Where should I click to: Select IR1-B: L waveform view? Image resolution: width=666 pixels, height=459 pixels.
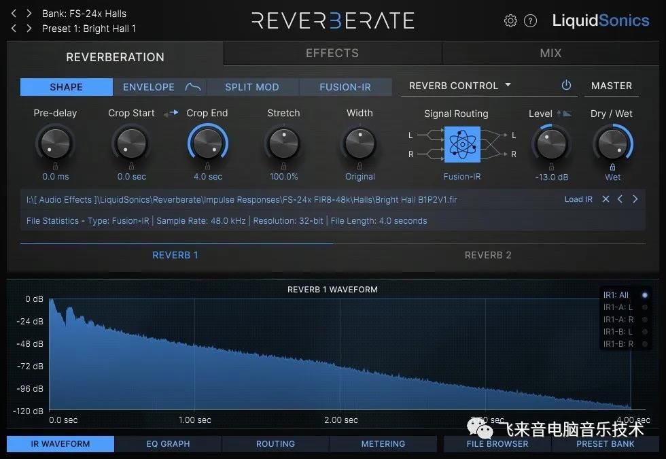coord(625,332)
